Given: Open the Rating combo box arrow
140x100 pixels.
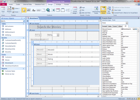Looking at the screenshot, I should tap(58, 35).
